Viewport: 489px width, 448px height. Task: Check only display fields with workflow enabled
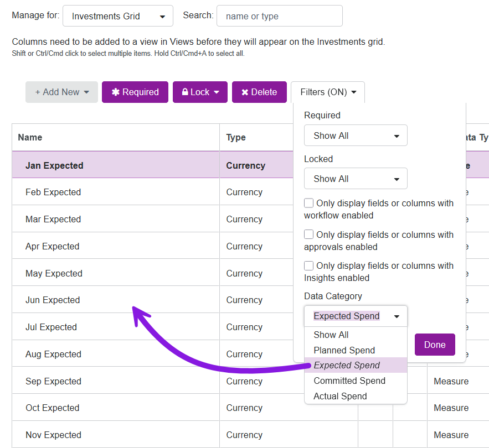tap(309, 203)
